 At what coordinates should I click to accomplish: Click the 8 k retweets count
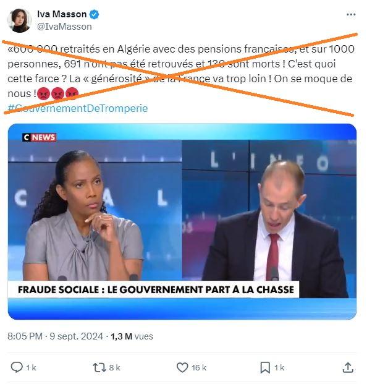114,367
